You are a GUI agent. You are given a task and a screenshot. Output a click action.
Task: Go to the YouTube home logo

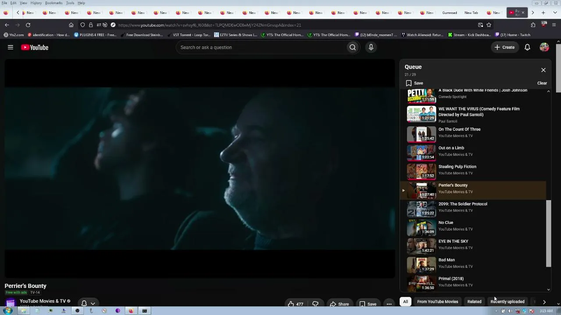(x=35, y=47)
